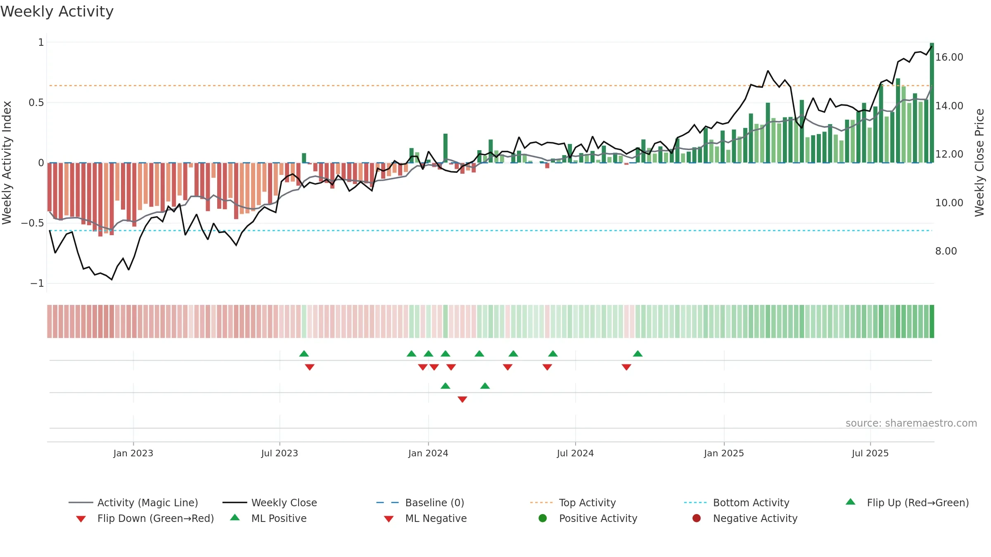Click the 0.5 left axis tick label

point(36,103)
